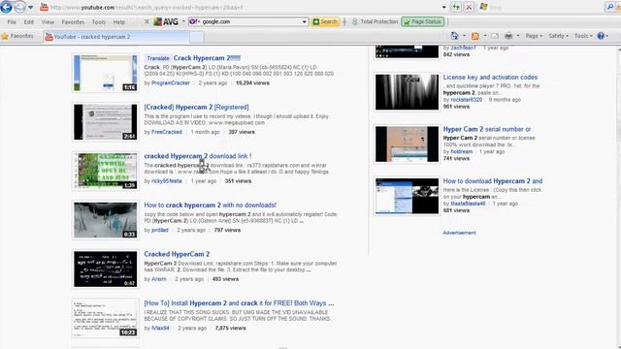This screenshot has height=349, width=621.
Task: Open the Favorites star button
Action: pos(17,37)
